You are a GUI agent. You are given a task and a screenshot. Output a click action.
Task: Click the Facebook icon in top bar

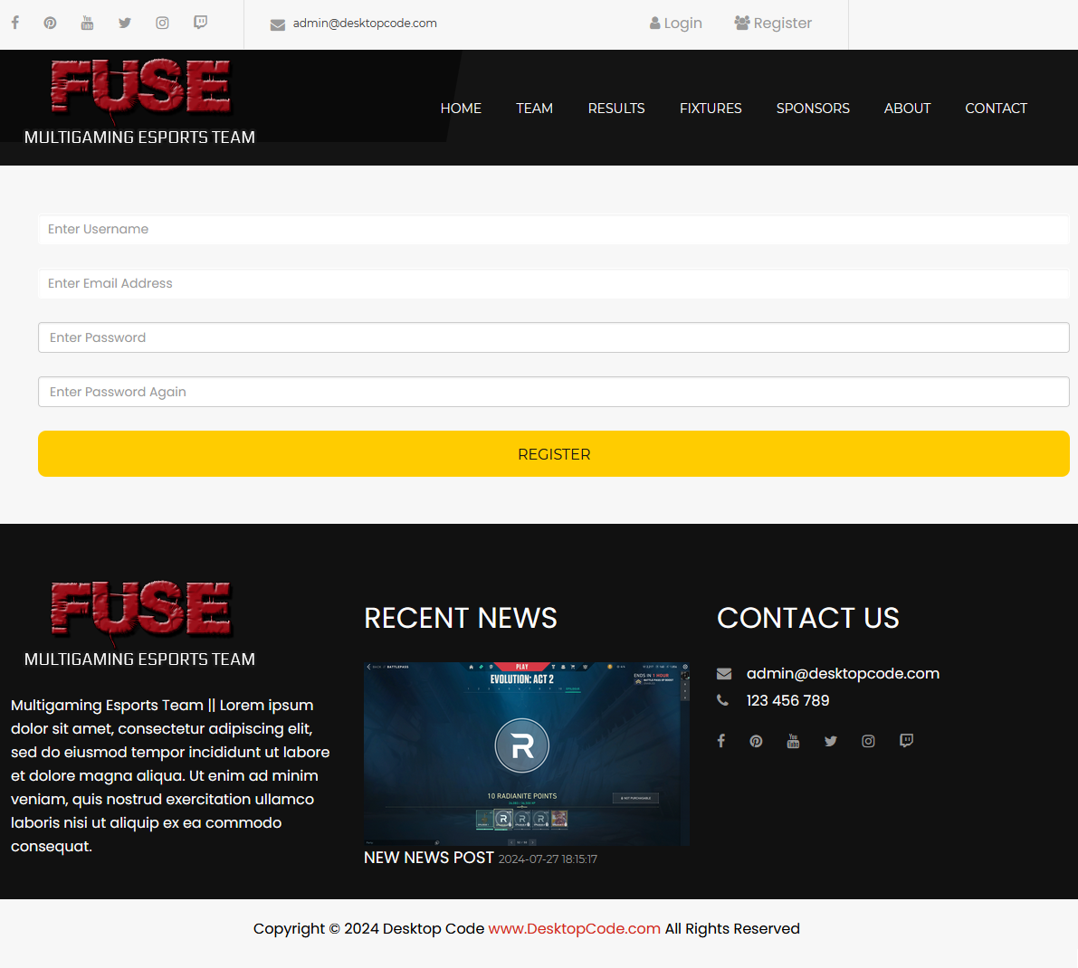point(15,23)
